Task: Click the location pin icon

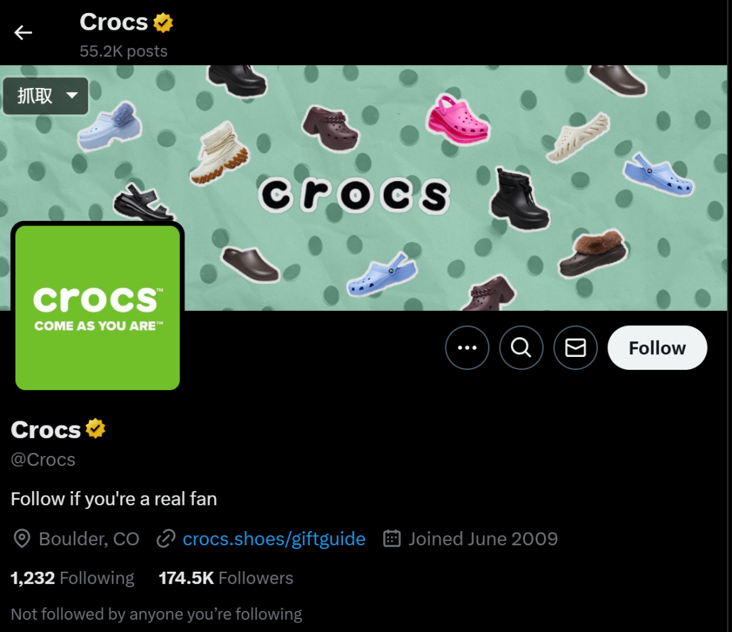Action: (22, 539)
